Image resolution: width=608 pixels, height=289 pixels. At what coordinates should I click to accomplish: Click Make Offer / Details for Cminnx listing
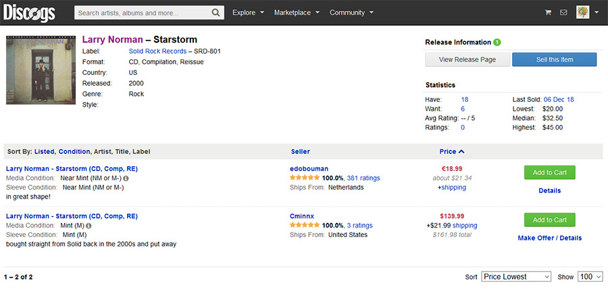point(549,238)
